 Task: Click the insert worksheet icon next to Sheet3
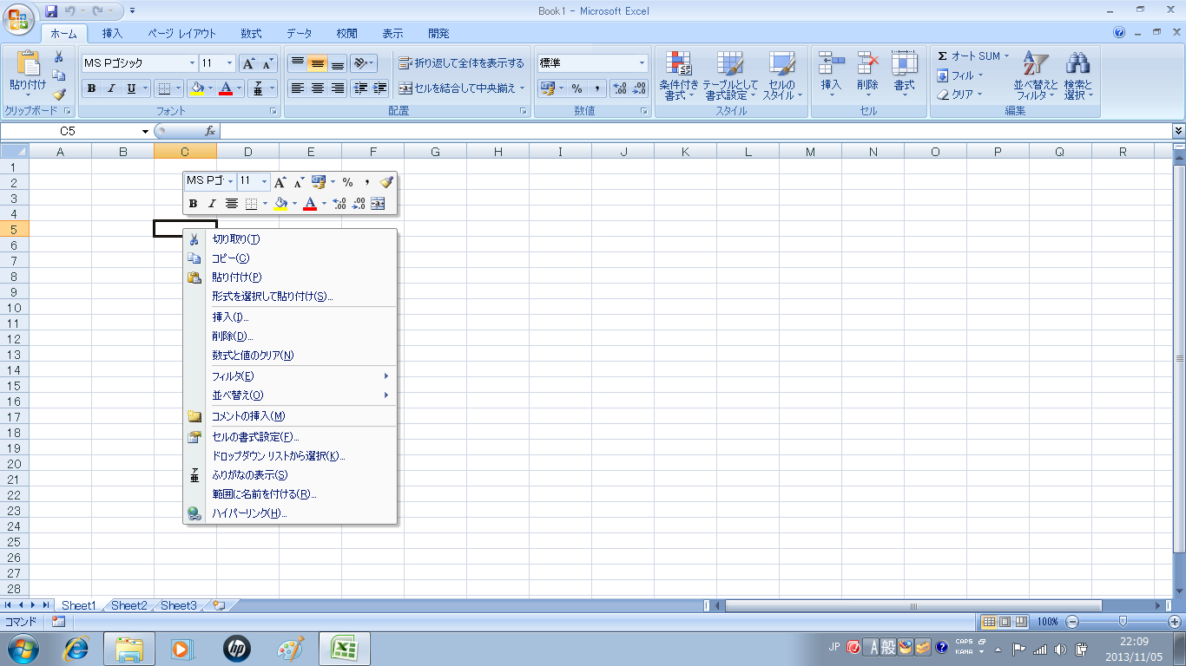[219, 605]
